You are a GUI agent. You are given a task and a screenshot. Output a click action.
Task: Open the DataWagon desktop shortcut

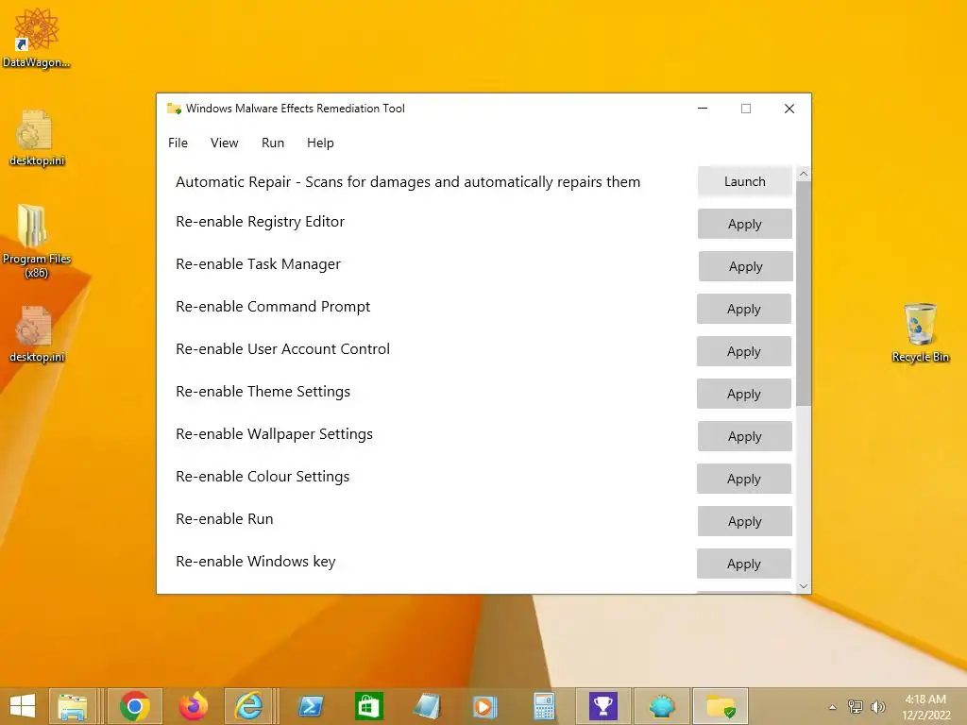point(37,38)
